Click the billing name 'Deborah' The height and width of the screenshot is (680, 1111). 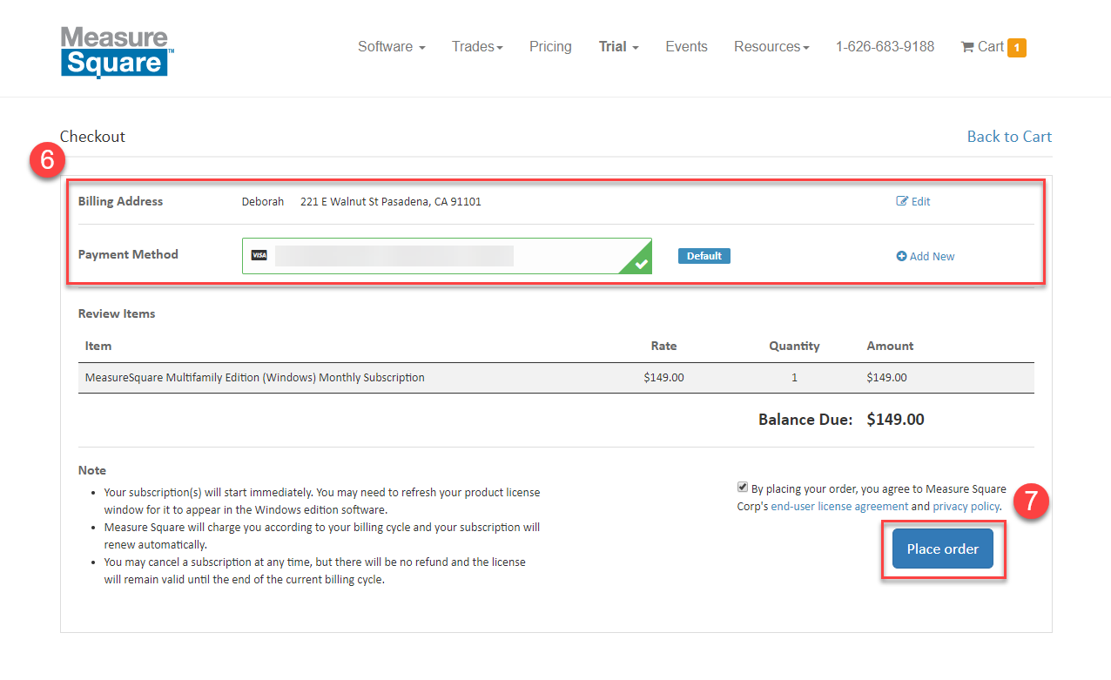point(263,201)
